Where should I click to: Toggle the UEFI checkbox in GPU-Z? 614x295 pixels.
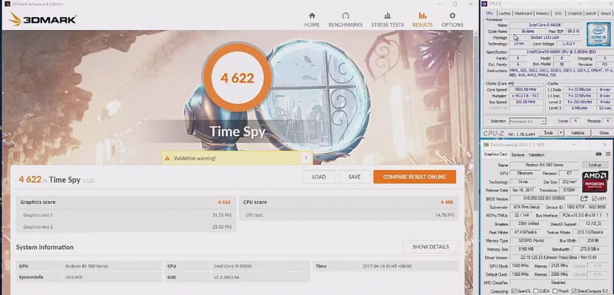tap(594, 198)
